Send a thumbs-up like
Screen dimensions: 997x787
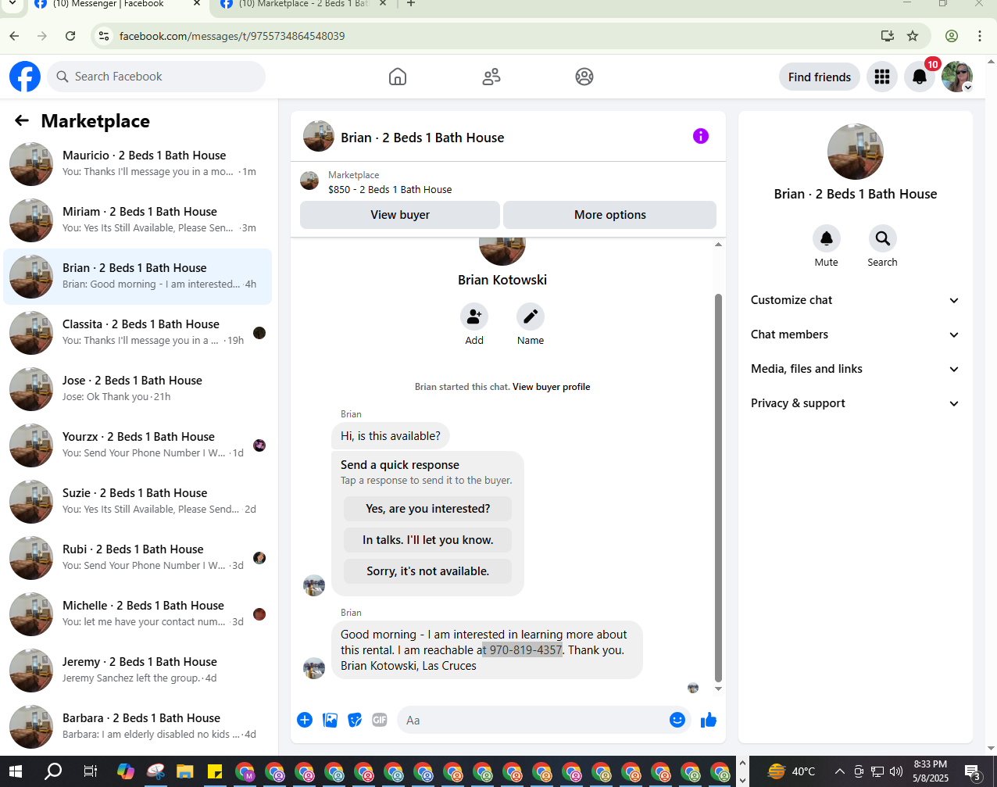[709, 720]
